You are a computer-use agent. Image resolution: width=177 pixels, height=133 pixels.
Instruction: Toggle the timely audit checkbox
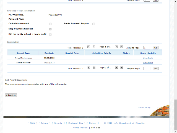(x=50, y=34)
